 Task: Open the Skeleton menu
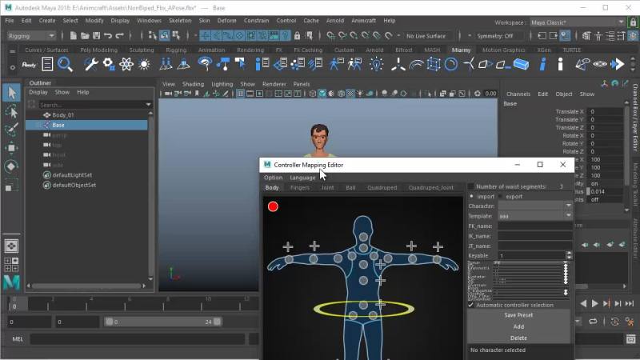click(179, 21)
